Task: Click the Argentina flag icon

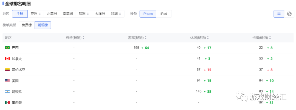Action: tap(7, 92)
